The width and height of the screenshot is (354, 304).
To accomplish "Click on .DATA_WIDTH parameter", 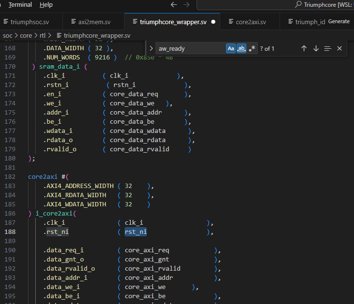I will (63, 48).
